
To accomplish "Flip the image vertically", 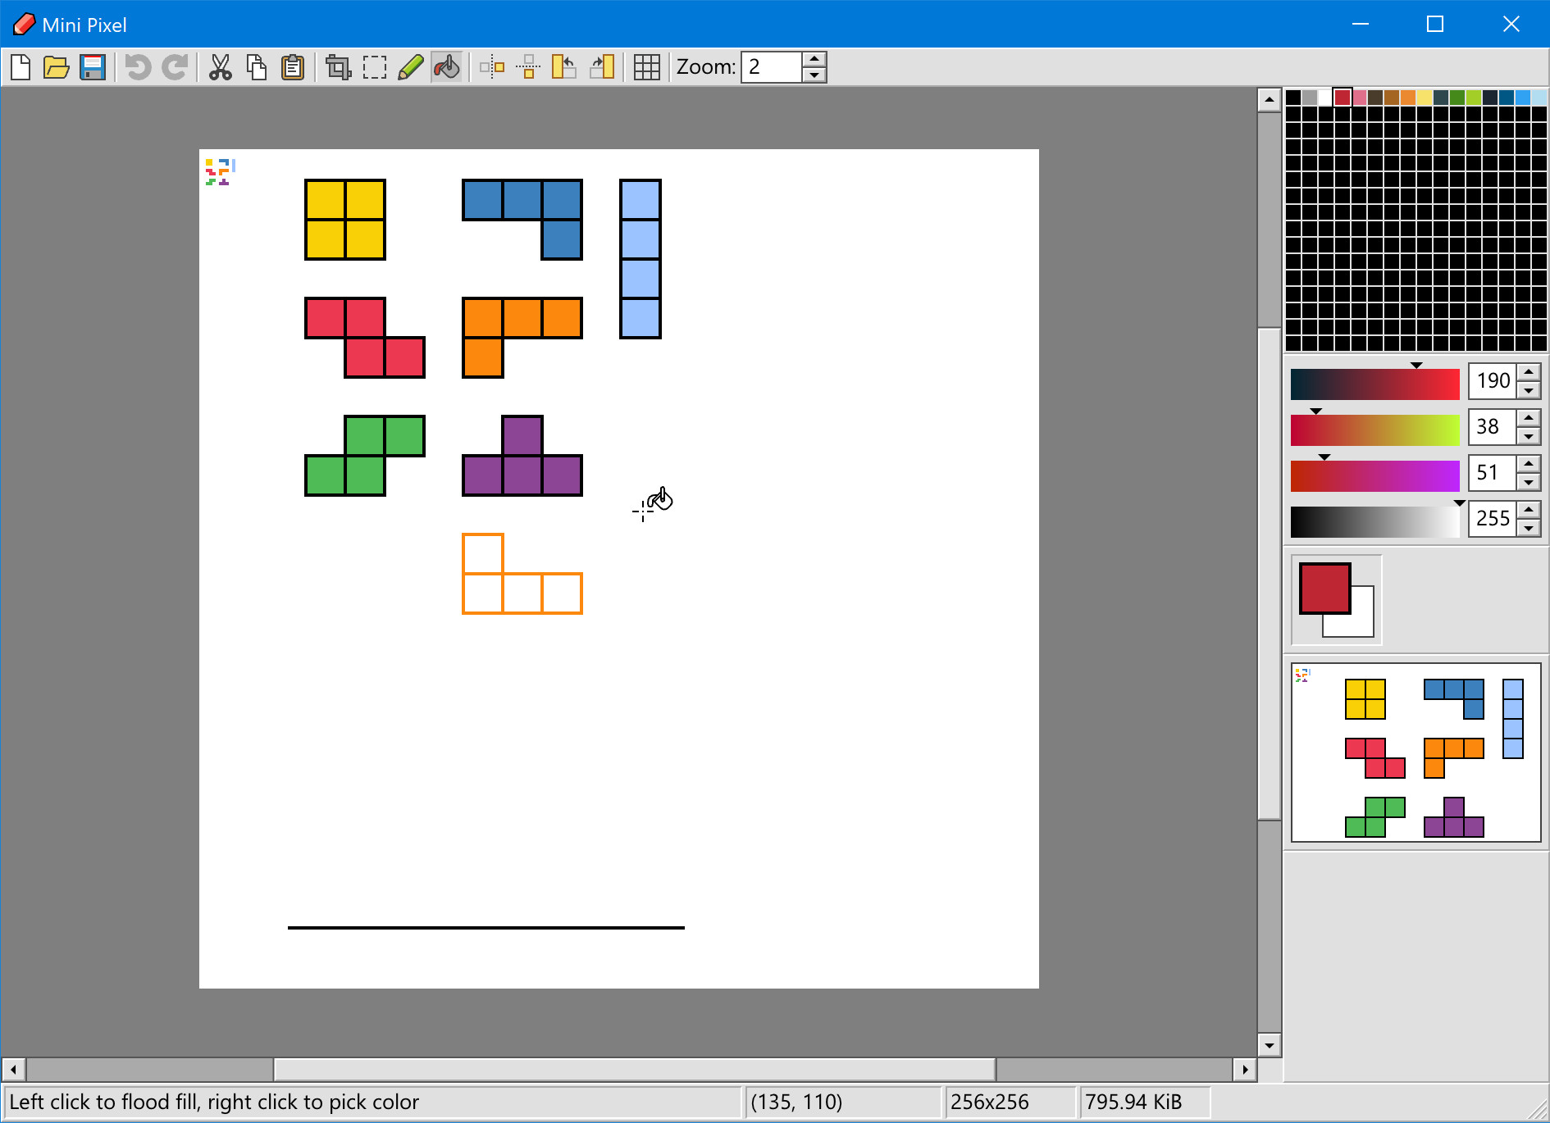I will point(528,67).
